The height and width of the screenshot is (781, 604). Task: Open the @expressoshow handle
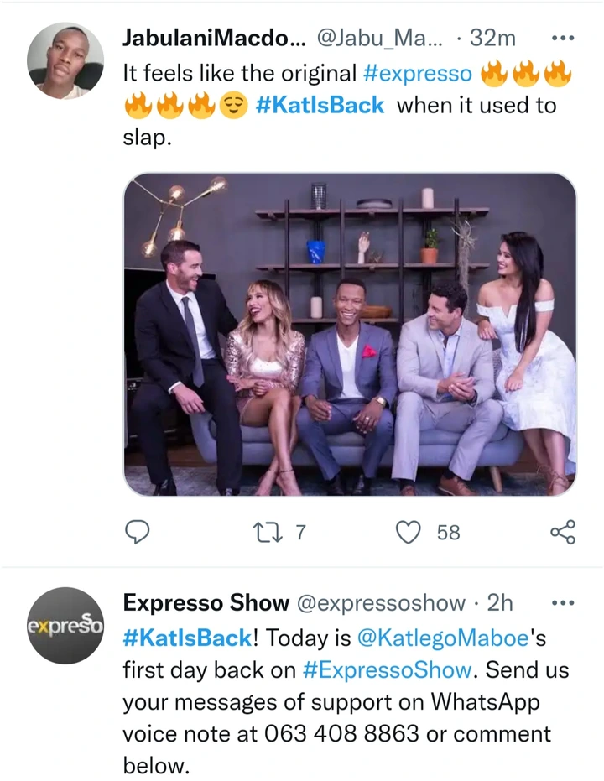tap(382, 603)
